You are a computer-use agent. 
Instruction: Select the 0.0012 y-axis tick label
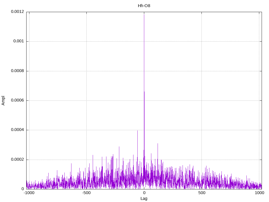pos(17,12)
